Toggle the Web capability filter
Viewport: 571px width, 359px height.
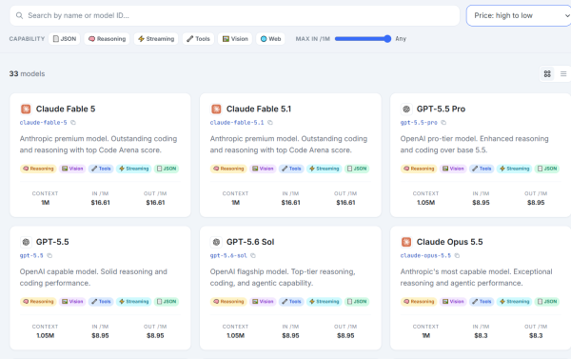click(270, 39)
